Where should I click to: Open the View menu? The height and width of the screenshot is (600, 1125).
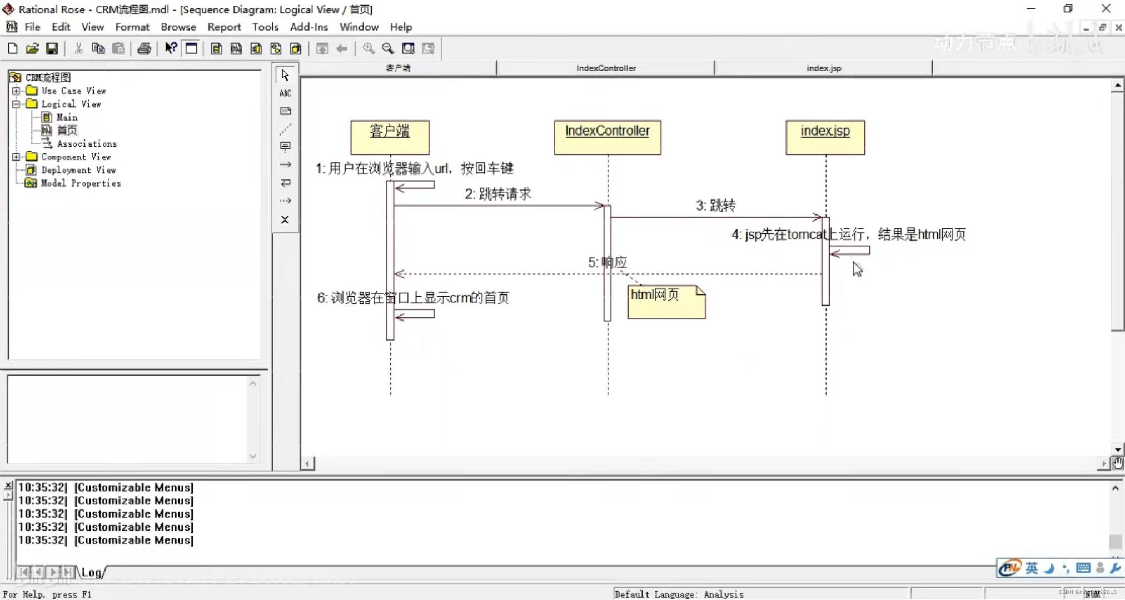coord(92,27)
